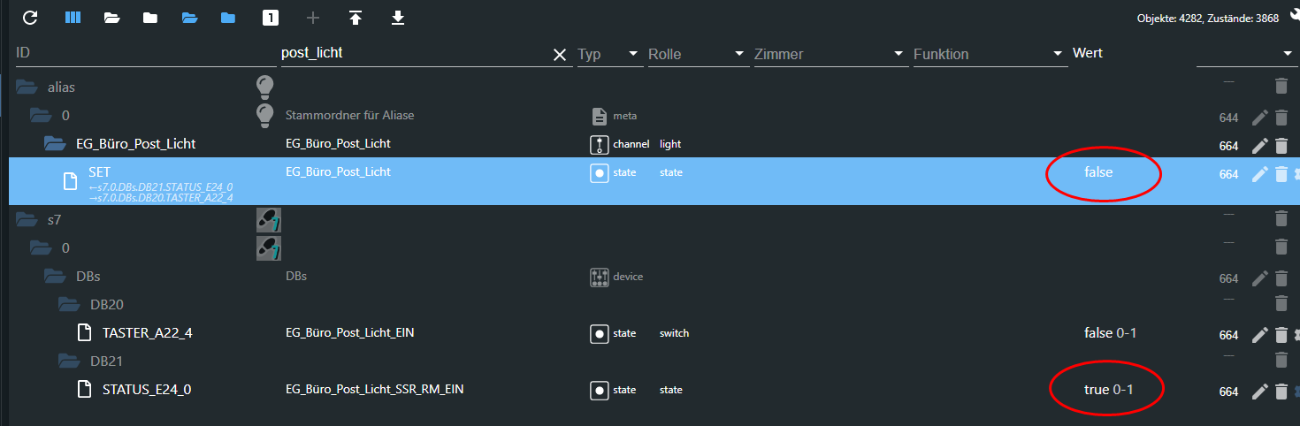This screenshot has width=1300, height=426.
Task: Delete the TASTER_A22_4 object via trash icon
Action: 1281,335
